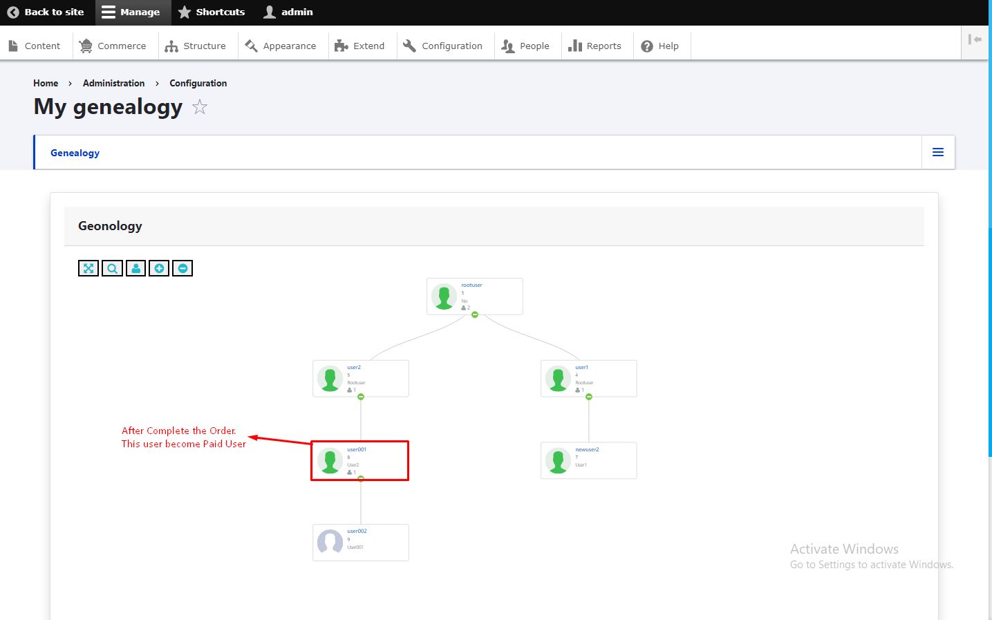Collapse children under user1 node
This screenshot has height=620, width=992.
(589, 397)
